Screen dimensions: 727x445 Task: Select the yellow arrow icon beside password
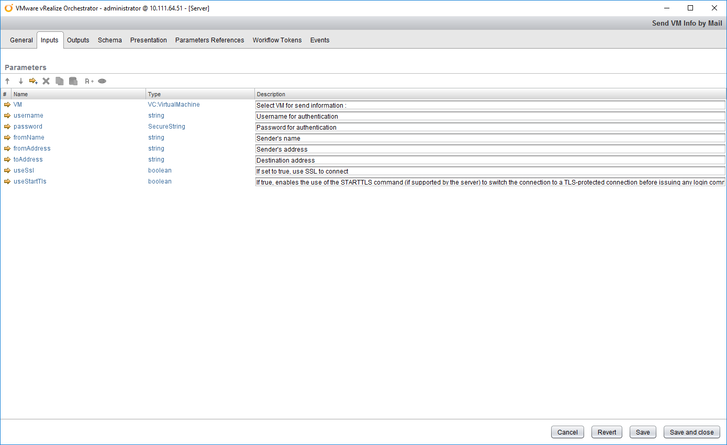pos(7,127)
